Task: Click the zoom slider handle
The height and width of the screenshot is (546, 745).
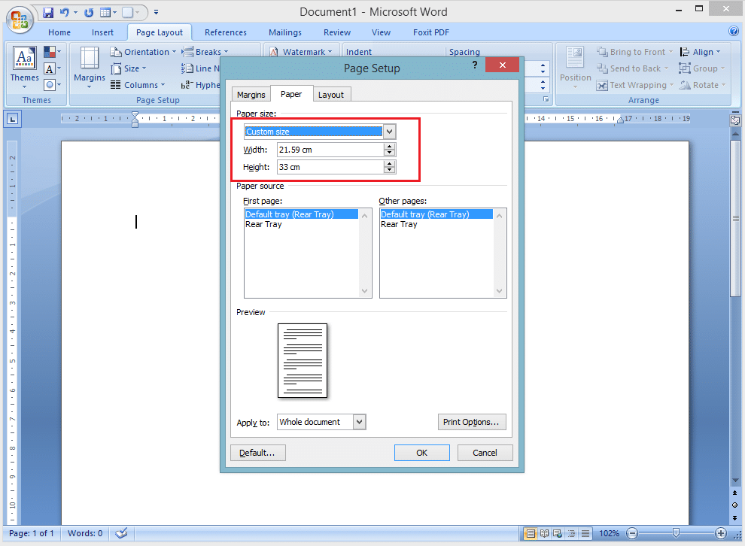Action: (676, 533)
